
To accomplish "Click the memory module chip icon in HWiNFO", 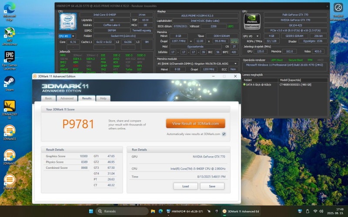I will coord(234,41).
